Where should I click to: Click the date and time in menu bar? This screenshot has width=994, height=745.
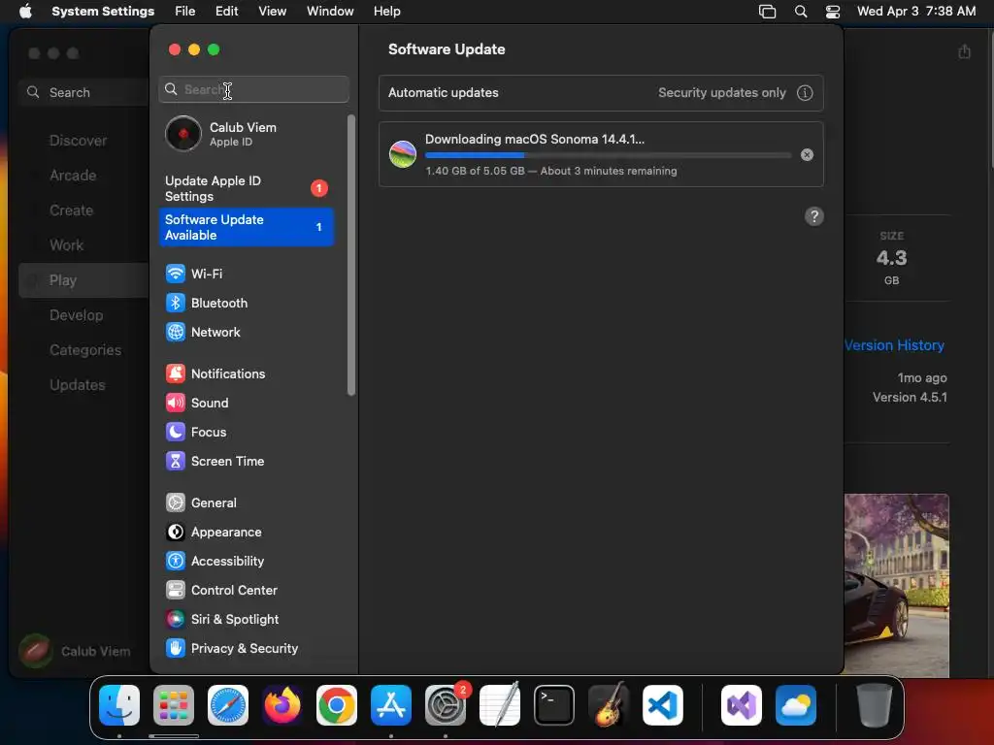[916, 12]
